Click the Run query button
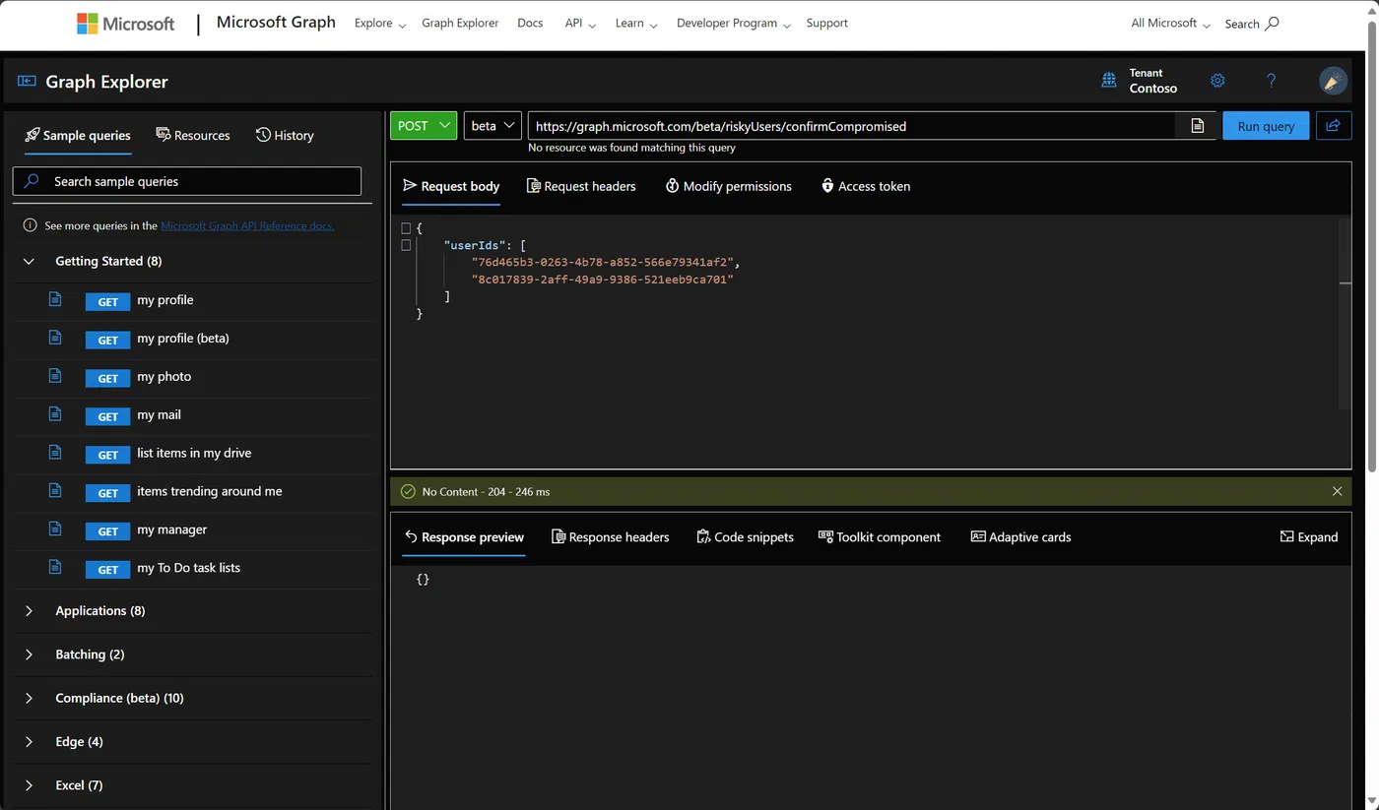Image resolution: width=1379 pixels, height=810 pixels. pos(1266,126)
